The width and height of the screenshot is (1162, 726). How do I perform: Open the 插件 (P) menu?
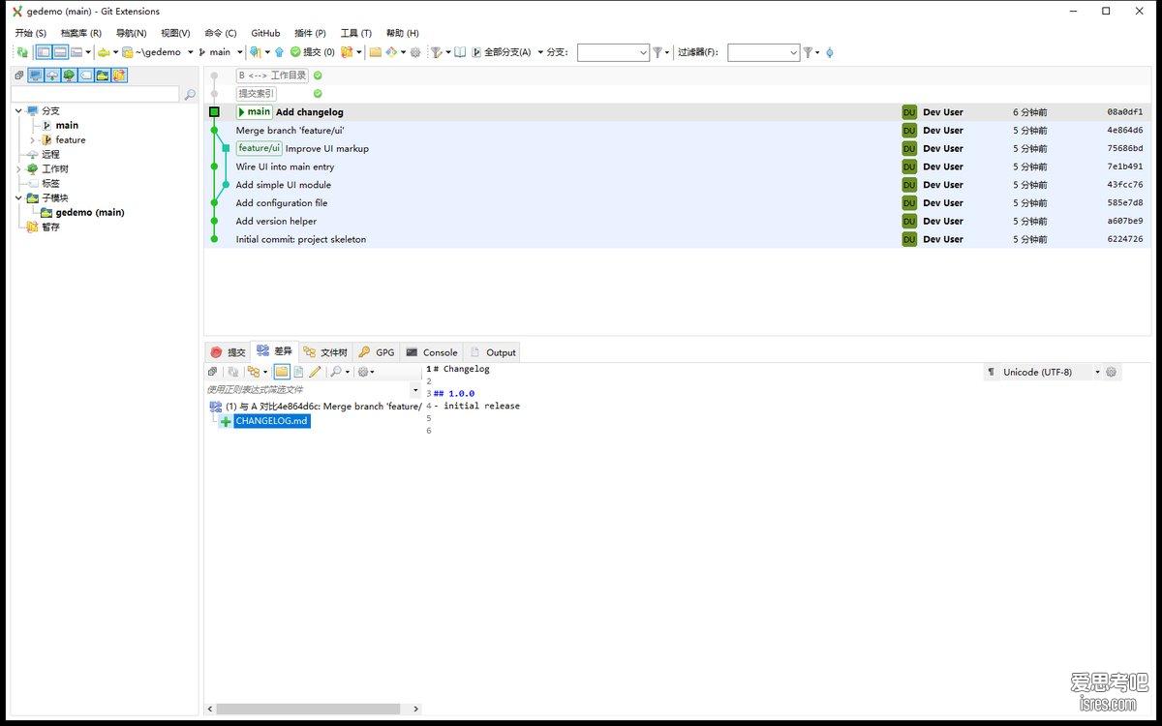tap(310, 33)
